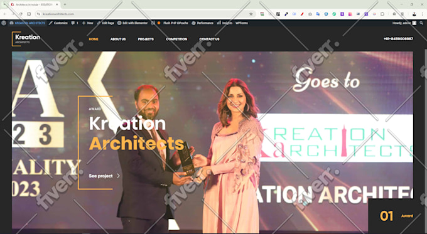The width and height of the screenshot is (427, 234).
Task: Click the pink gradient extension icon
Action: [350, 14]
